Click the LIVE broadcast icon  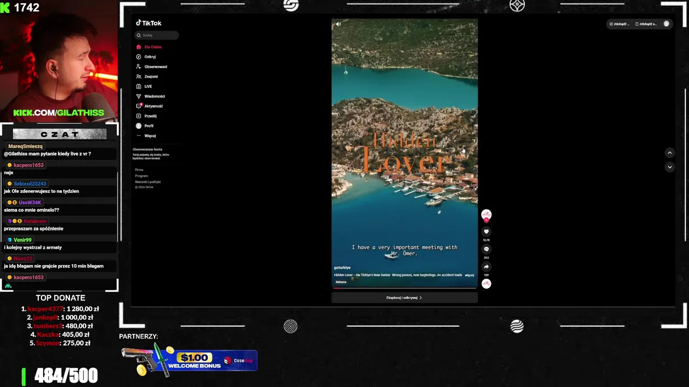(138, 86)
